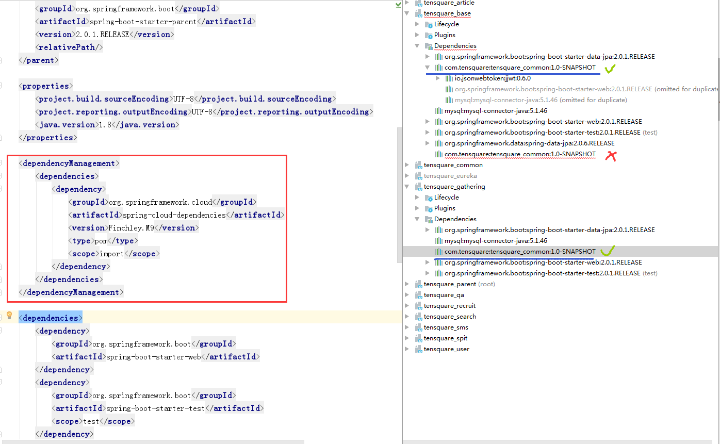Select tensquare_common:1.0-SNAPSHOT row with green check in tensquare_base

tap(561, 68)
